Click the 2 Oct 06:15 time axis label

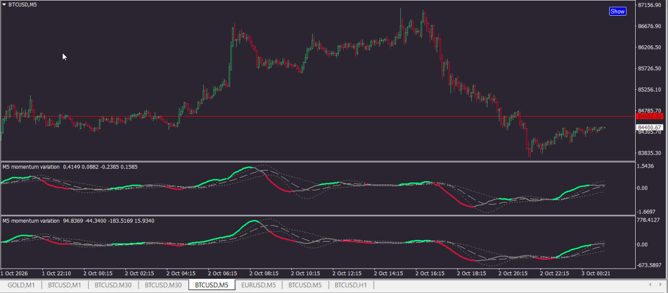(223, 273)
